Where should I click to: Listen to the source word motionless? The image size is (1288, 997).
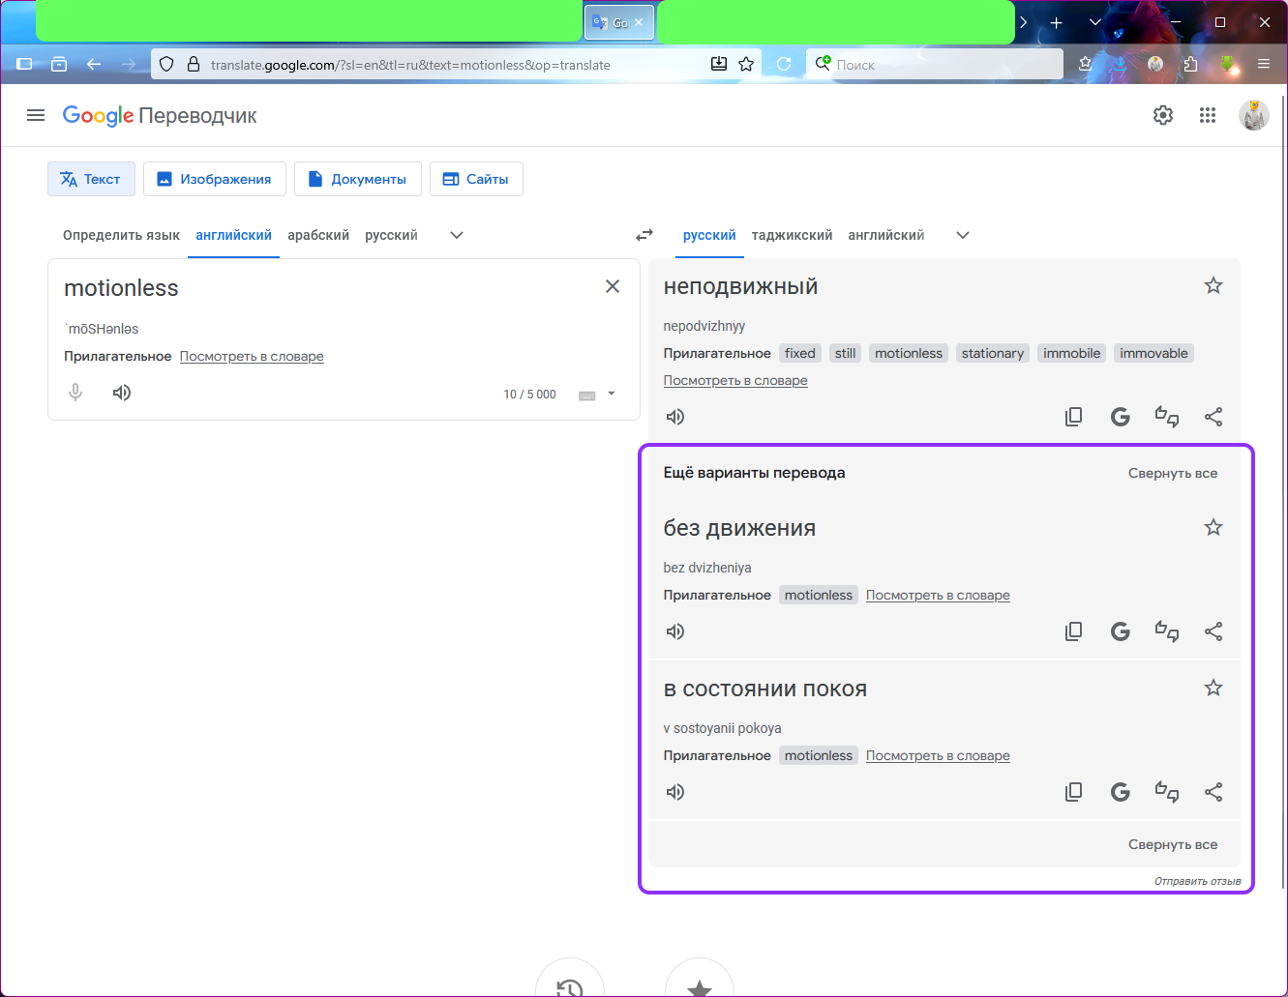122,393
